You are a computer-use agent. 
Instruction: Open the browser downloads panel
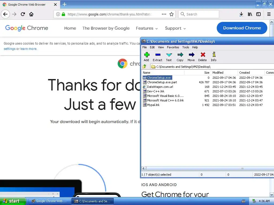click(241, 14)
